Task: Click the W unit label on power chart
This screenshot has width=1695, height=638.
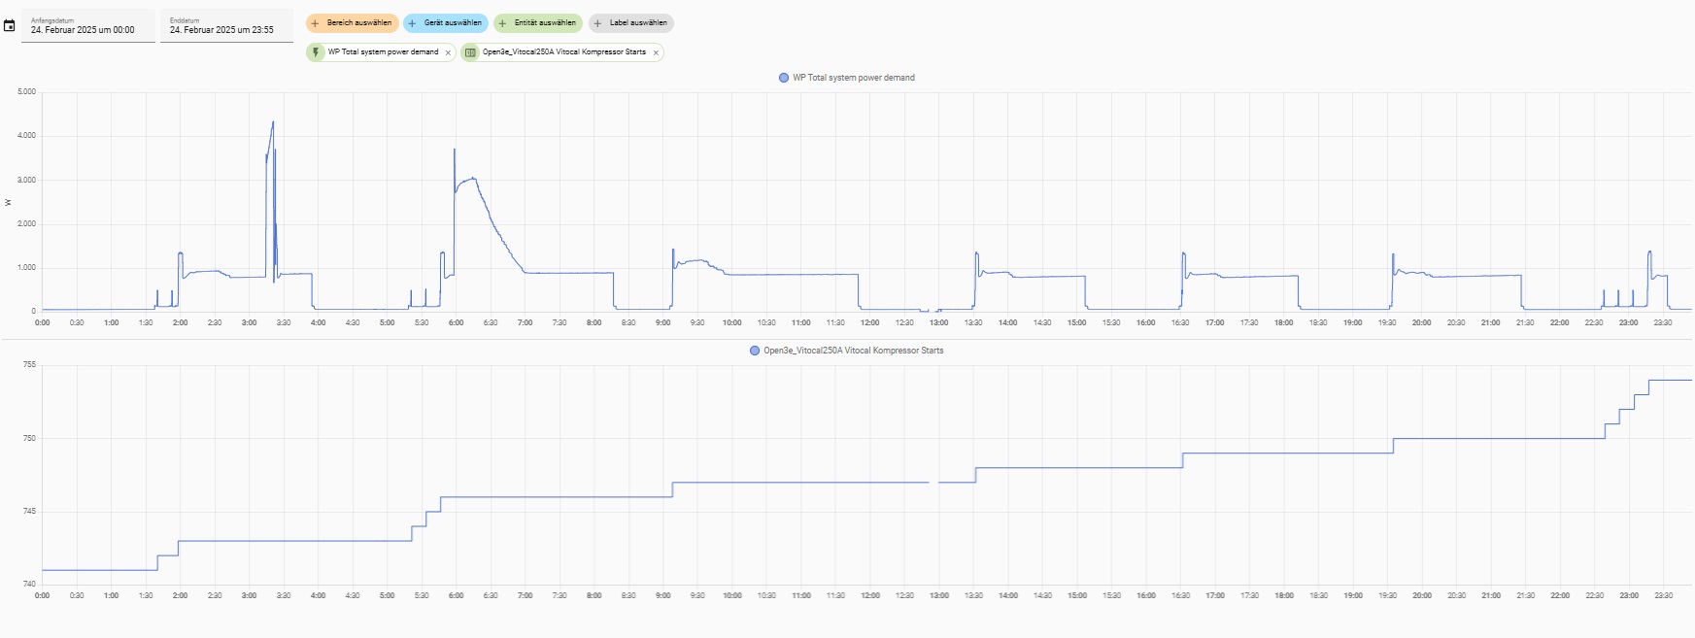Action: coord(8,202)
